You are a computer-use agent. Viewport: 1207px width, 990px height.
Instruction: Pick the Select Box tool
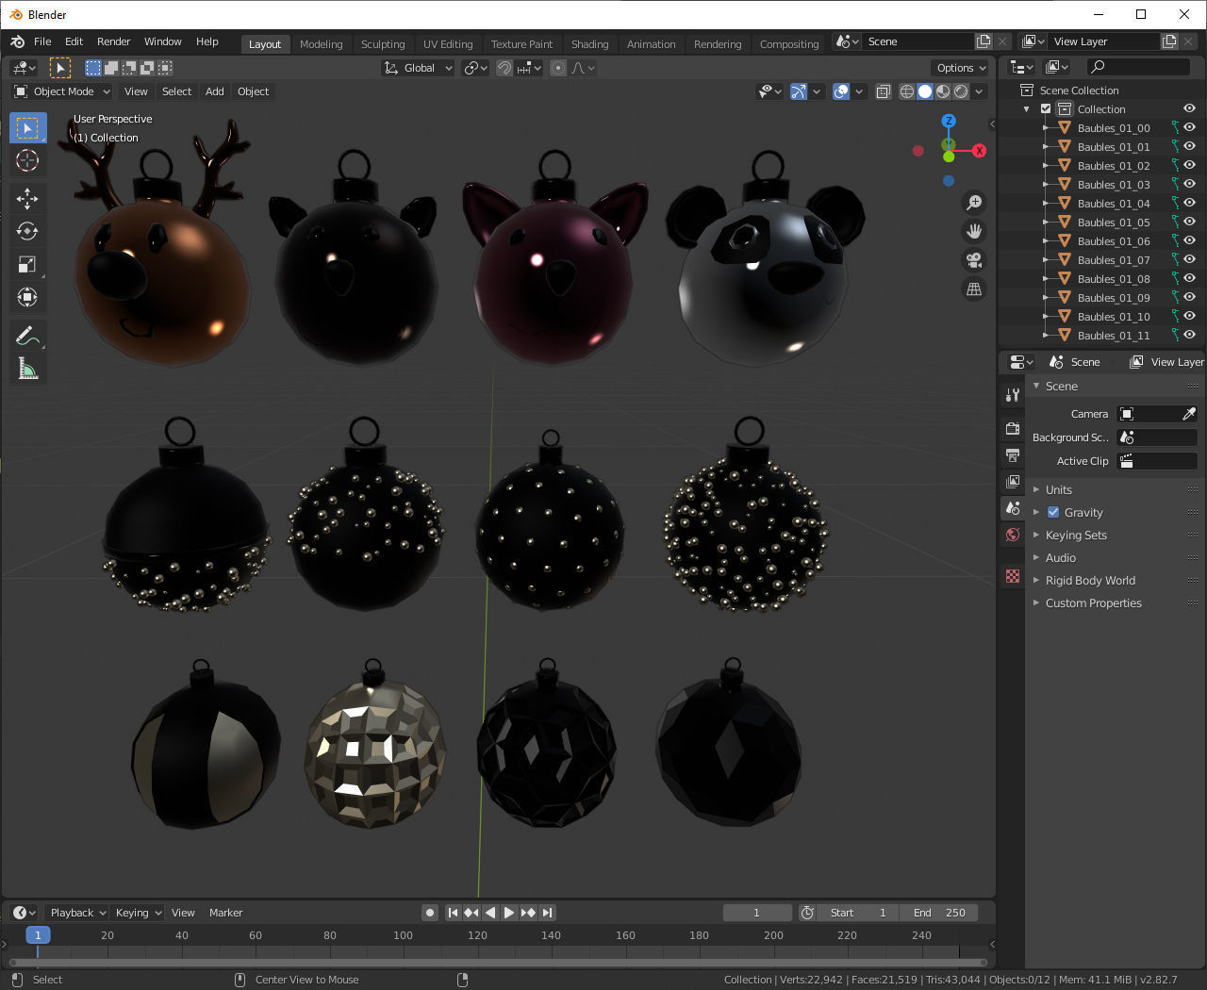coord(27,127)
